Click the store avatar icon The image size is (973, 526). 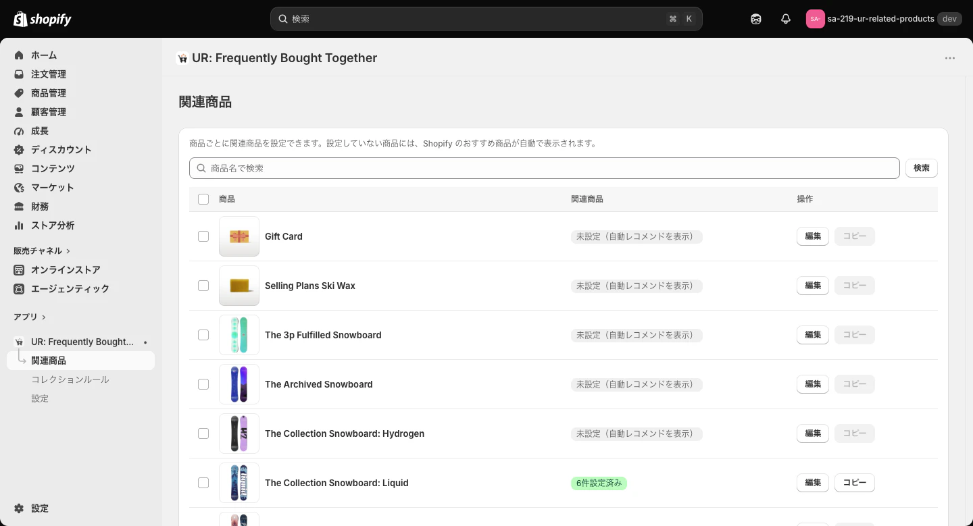816,19
